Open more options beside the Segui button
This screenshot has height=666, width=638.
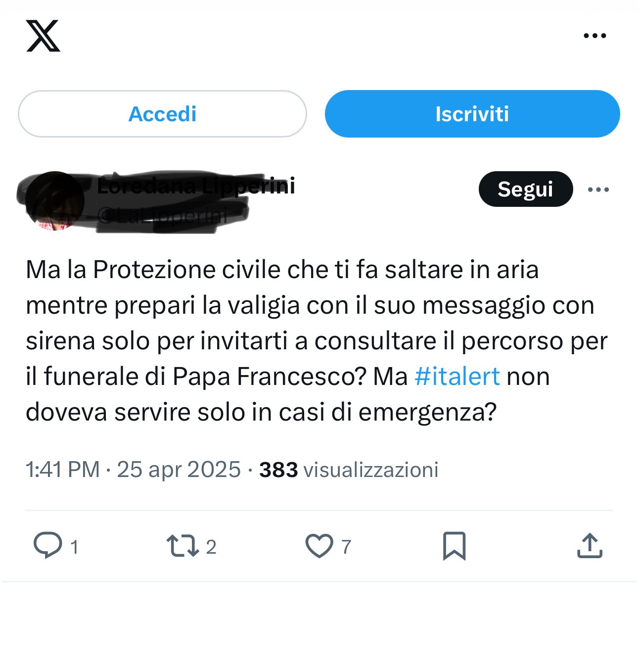pos(598,190)
